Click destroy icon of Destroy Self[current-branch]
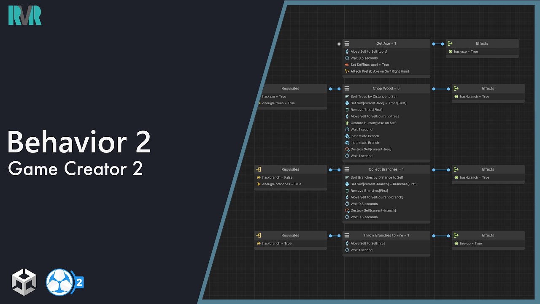The image size is (540, 304). [x=347, y=211]
